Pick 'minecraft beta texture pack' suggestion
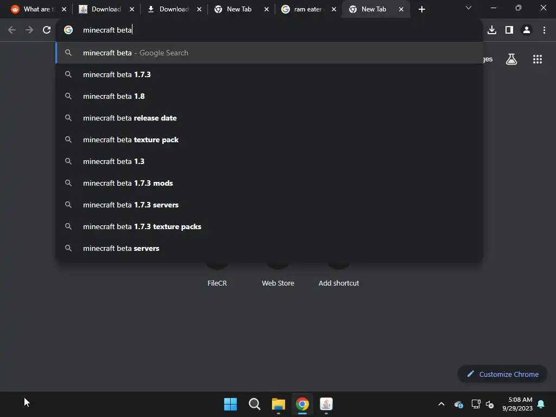 [x=269, y=140]
